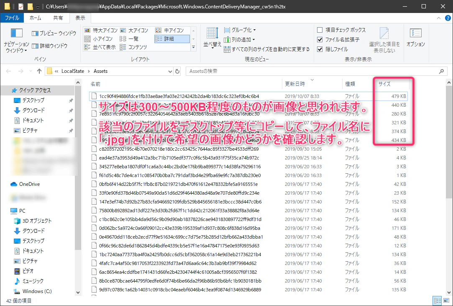Click すべての列のサイズを自動的に変更する
This screenshot has width=453, height=306.
click(267, 49)
